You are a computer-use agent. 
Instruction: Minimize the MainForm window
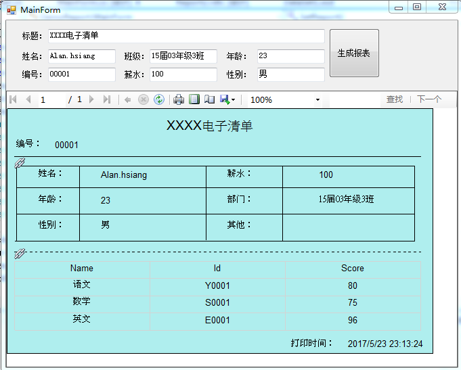[399, 7]
